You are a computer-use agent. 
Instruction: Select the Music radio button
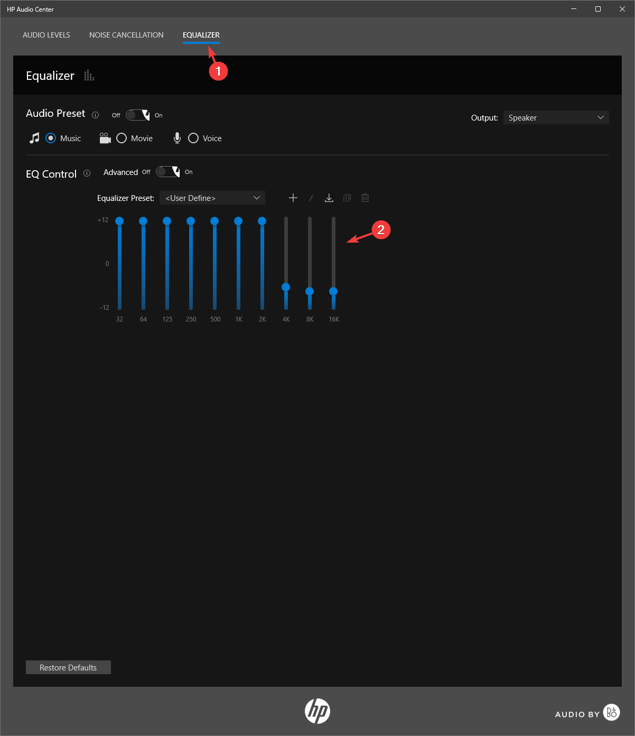tap(51, 138)
